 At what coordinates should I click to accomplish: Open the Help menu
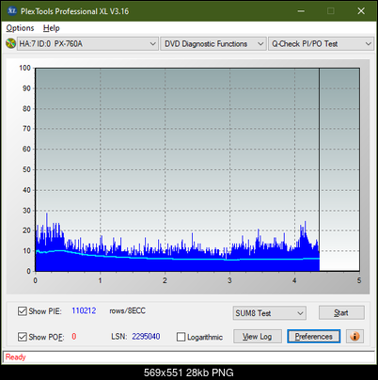[52, 28]
